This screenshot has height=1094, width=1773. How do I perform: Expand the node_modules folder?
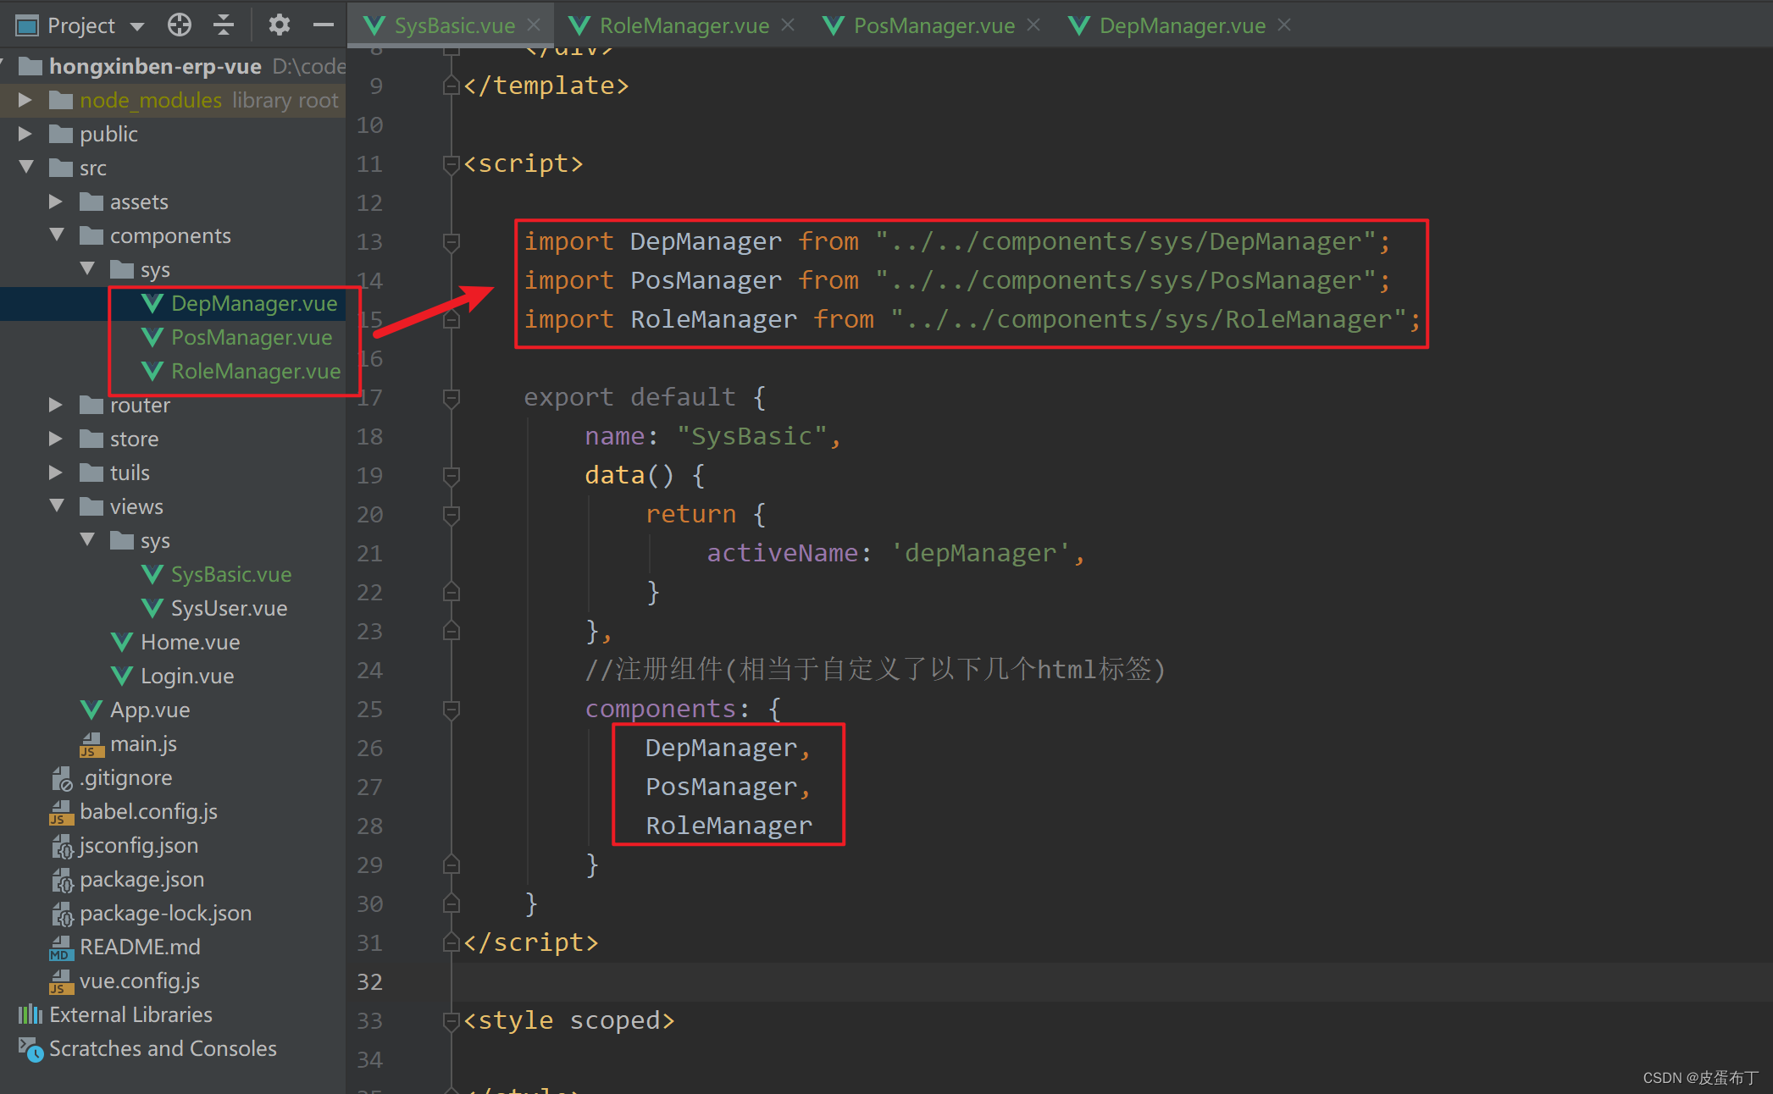click(25, 100)
